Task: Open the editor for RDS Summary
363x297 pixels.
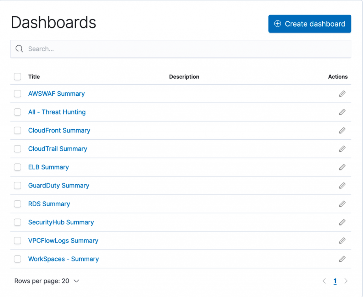Action: (342, 204)
